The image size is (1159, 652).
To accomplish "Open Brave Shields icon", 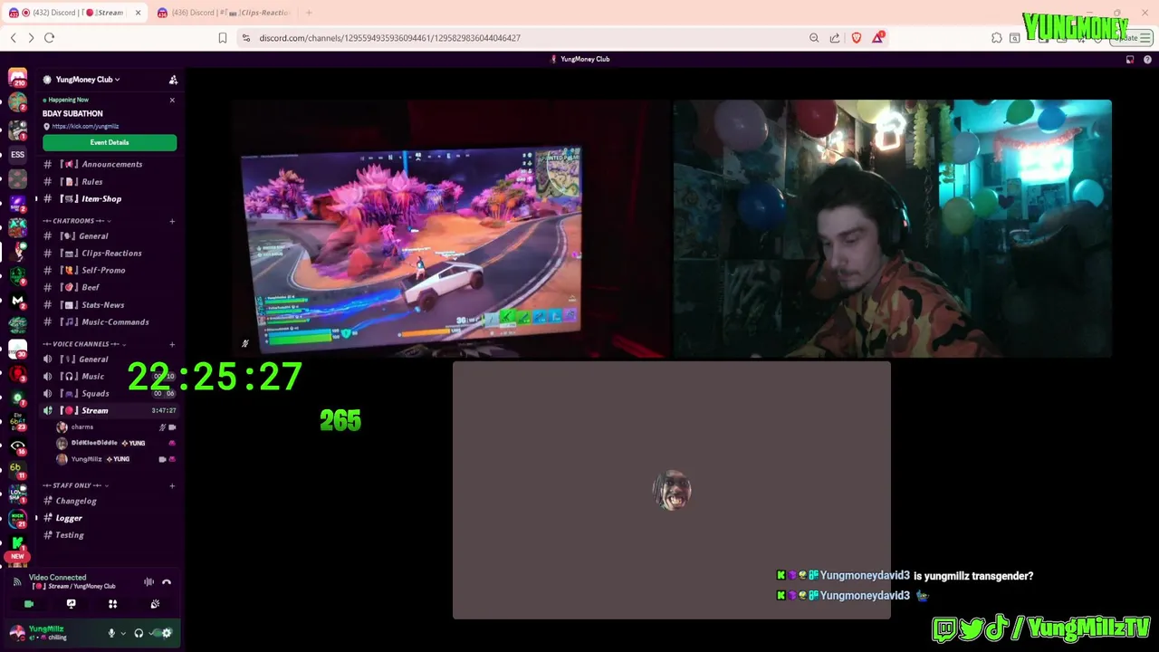I will pyautogui.click(x=857, y=38).
